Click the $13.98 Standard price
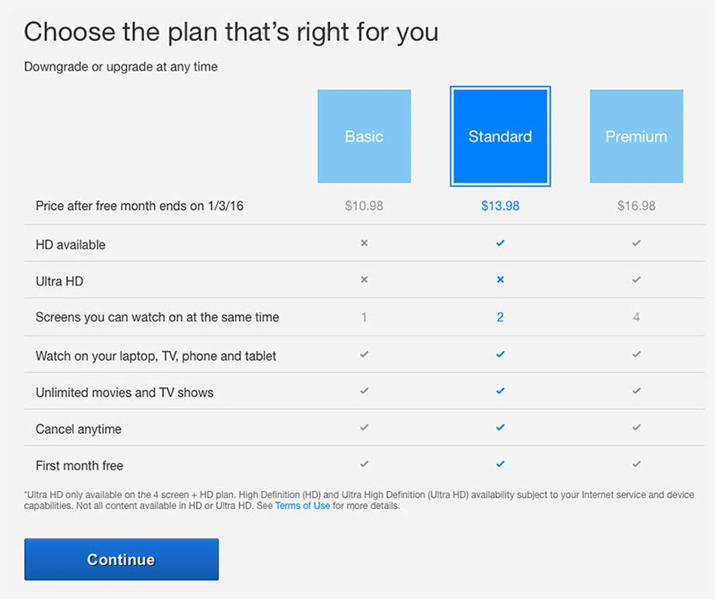The image size is (715, 599). (500, 206)
